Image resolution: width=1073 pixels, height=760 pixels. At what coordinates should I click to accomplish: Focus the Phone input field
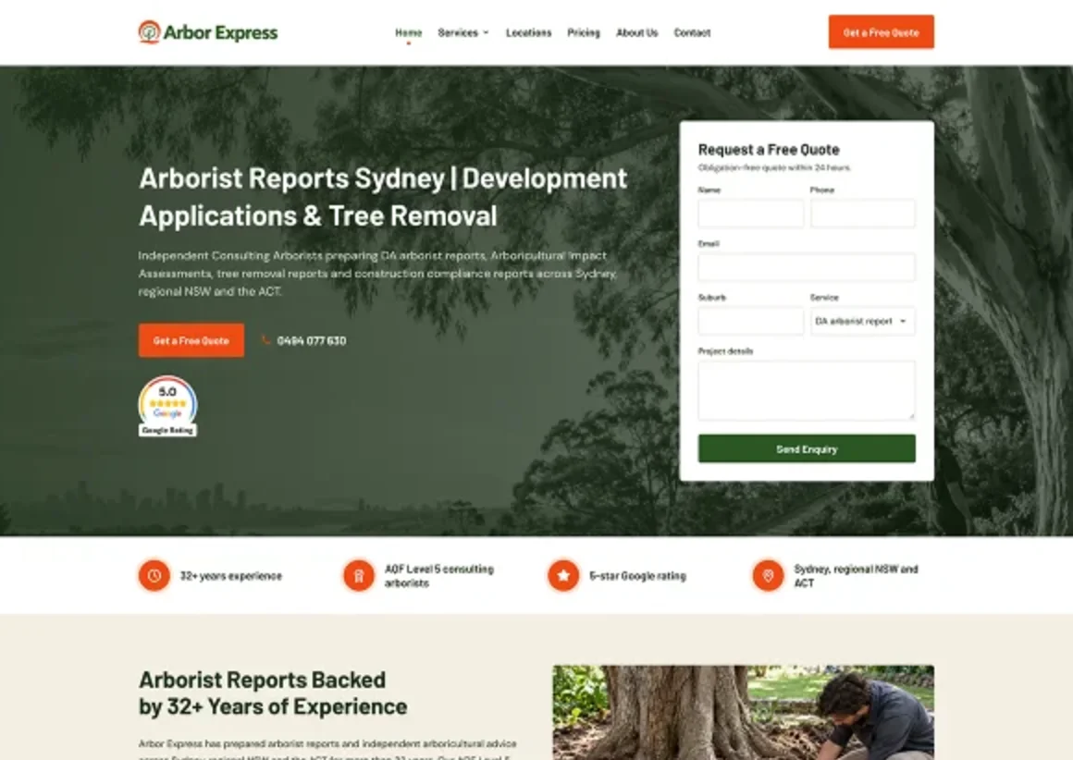point(862,214)
